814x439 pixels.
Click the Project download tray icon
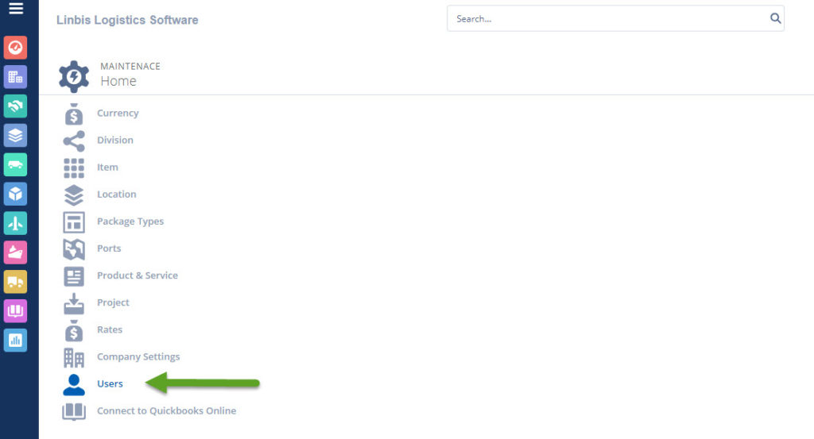[x=74, y=304]
